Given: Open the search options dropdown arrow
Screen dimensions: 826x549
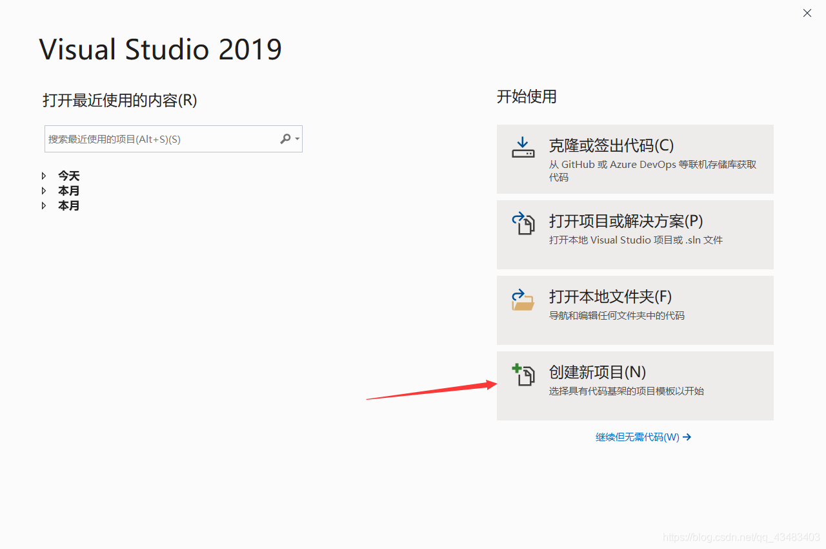Looking at the screenshot, I should [x=297, y=139].
